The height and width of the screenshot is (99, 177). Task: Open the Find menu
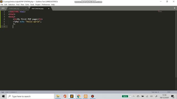click(18, 5)
